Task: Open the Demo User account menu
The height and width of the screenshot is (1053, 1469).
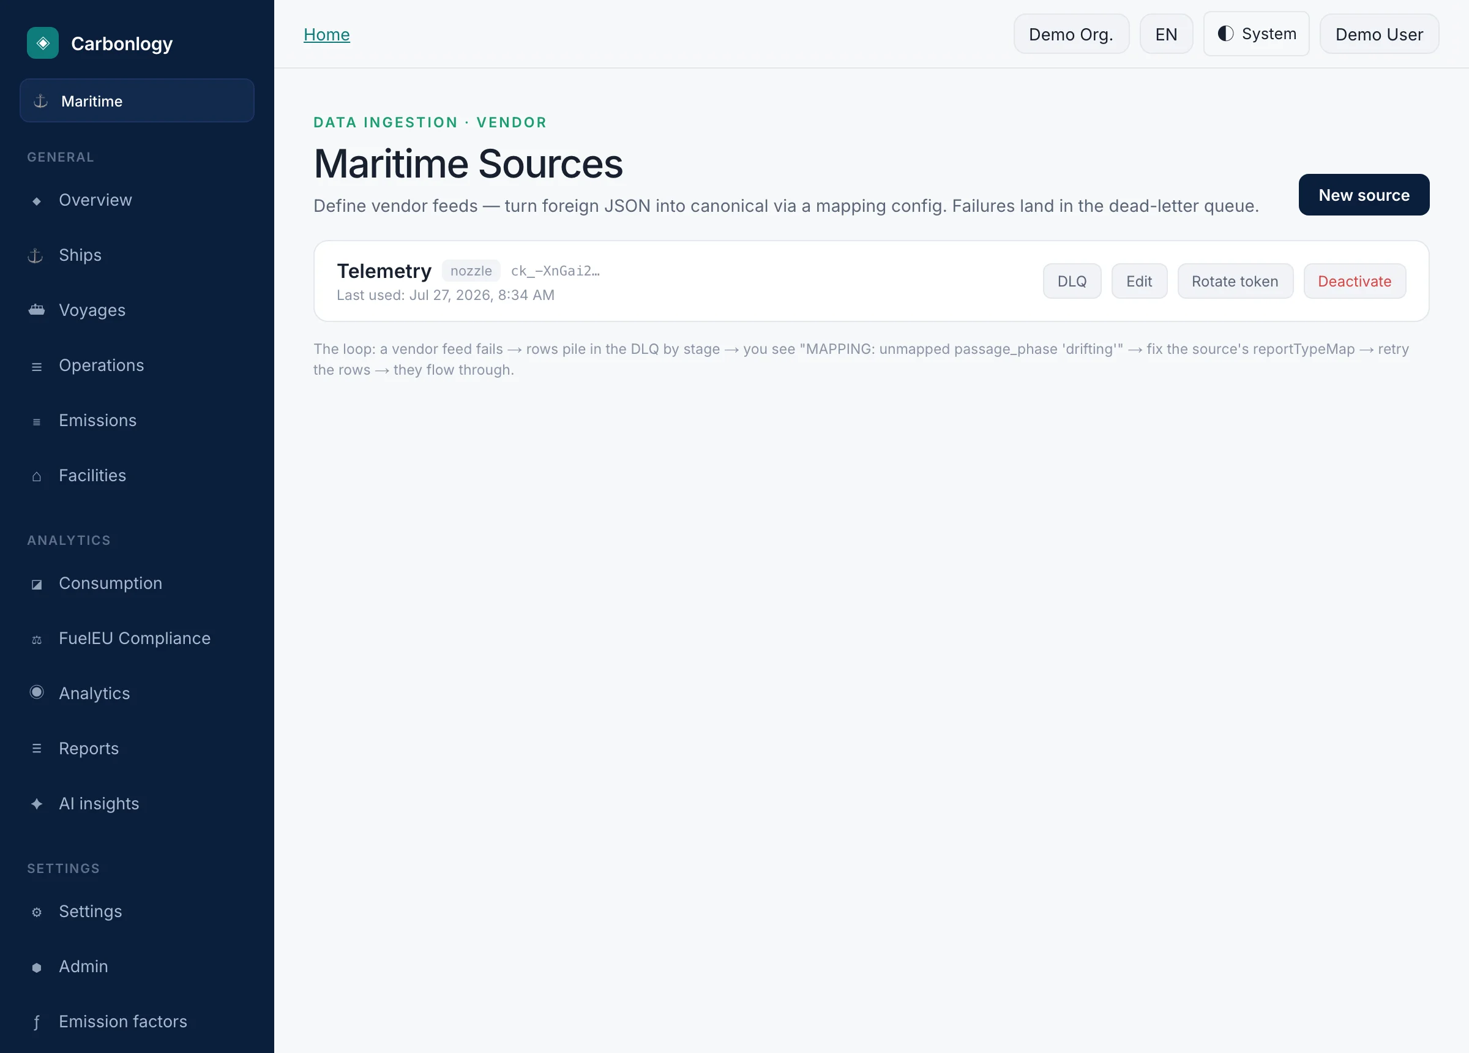Action: [1379, 34]
